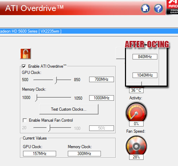Click the fan speed slider thumb
The height and width of the screenshot is (166, 178).
pos(49,128)
